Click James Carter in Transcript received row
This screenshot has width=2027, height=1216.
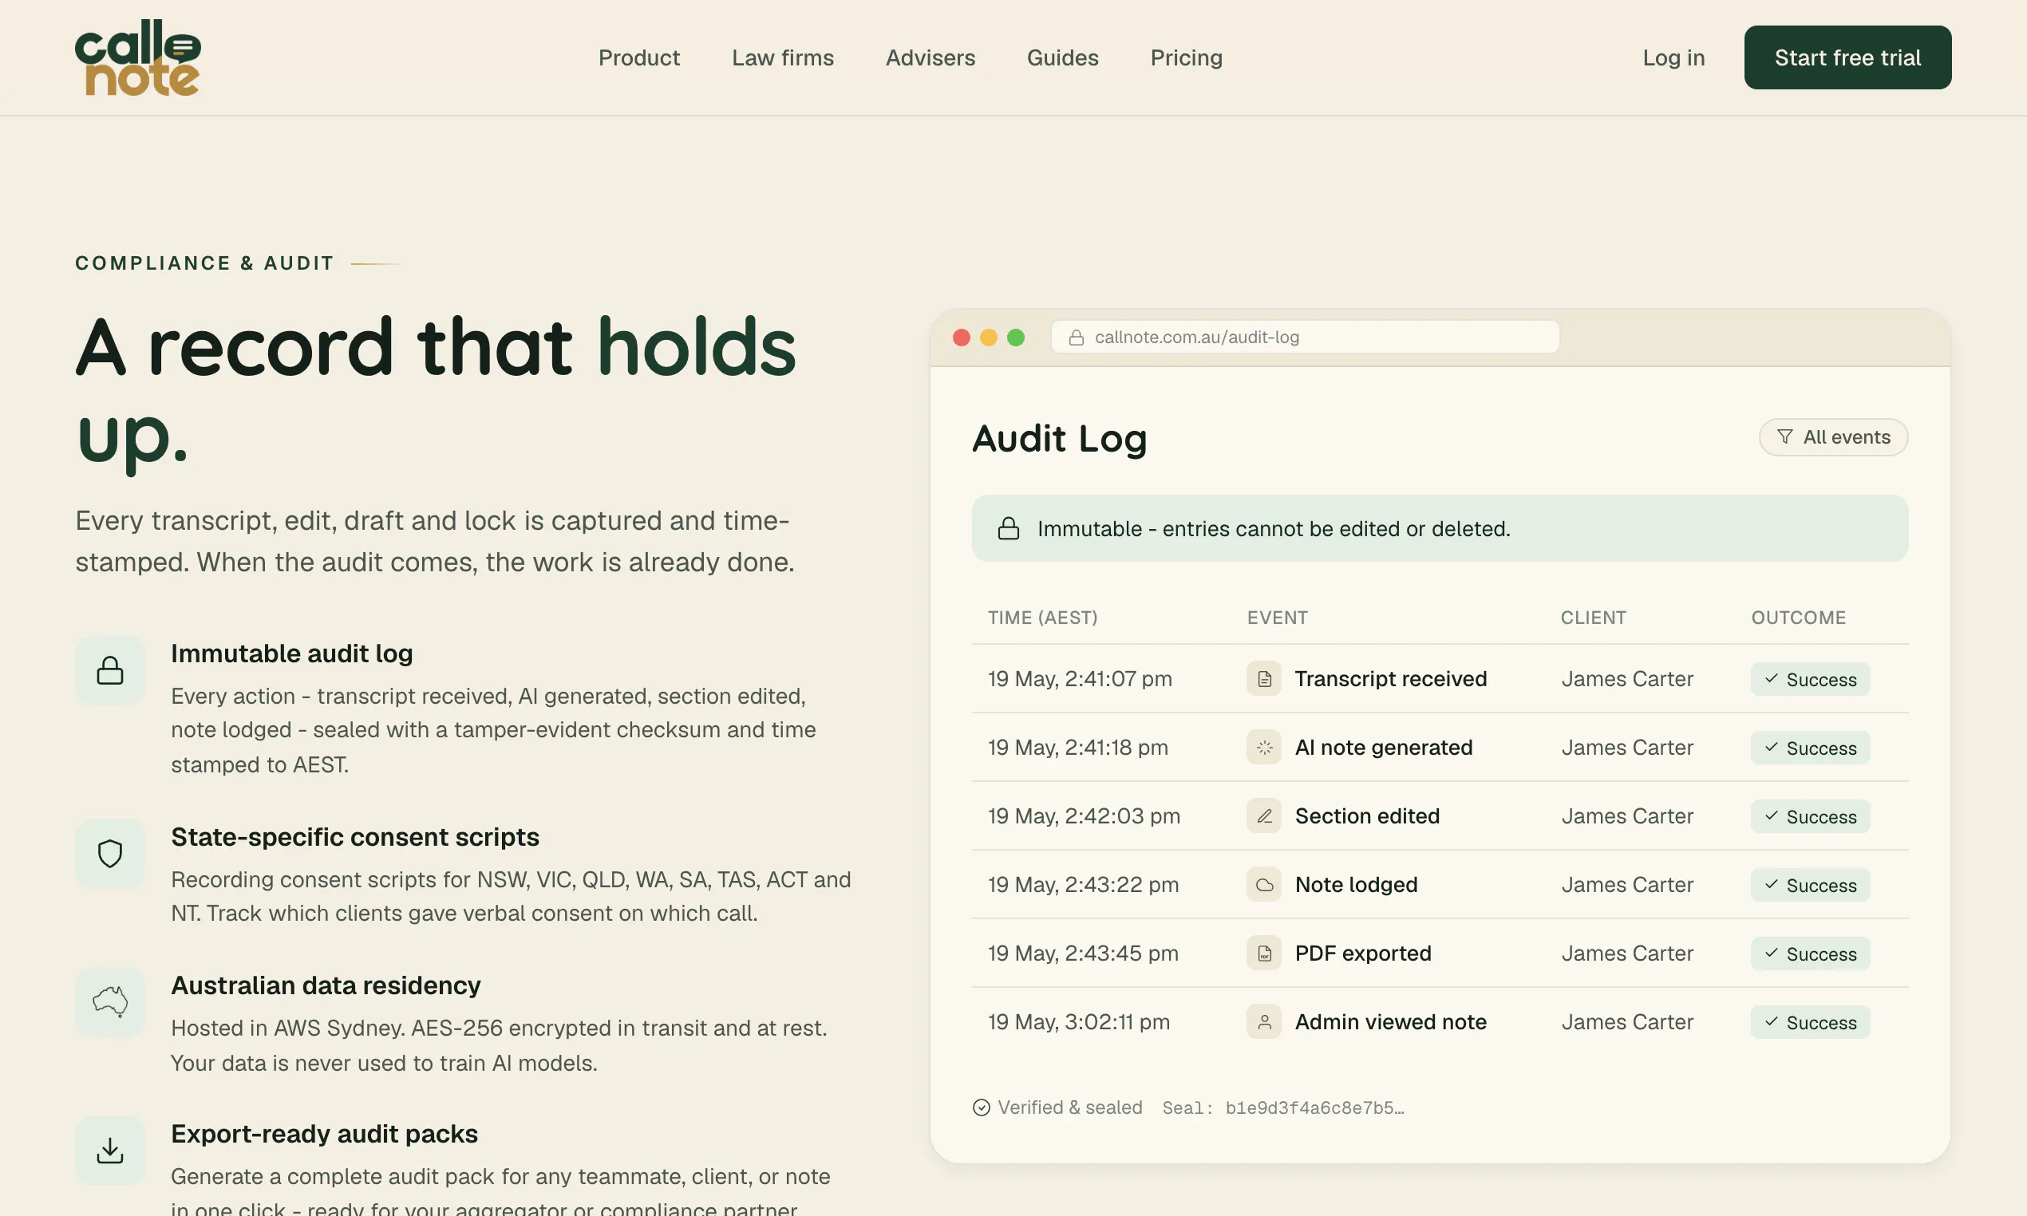1626,678
